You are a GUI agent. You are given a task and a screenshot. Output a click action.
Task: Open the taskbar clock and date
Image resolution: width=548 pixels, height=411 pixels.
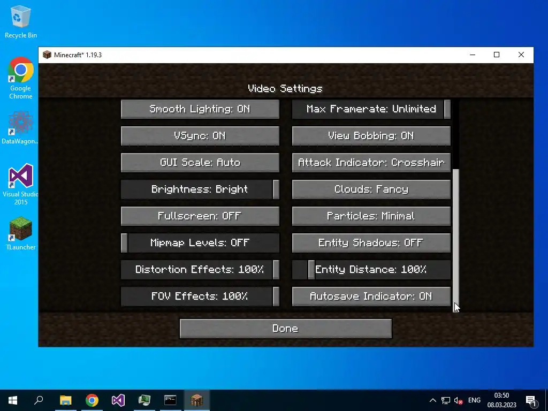pyautogui.click(x=501, y=400)
